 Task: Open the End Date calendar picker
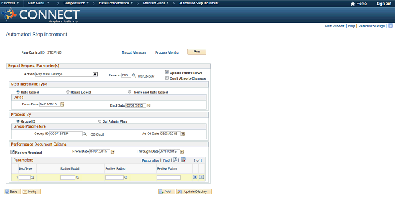(148, 105)
